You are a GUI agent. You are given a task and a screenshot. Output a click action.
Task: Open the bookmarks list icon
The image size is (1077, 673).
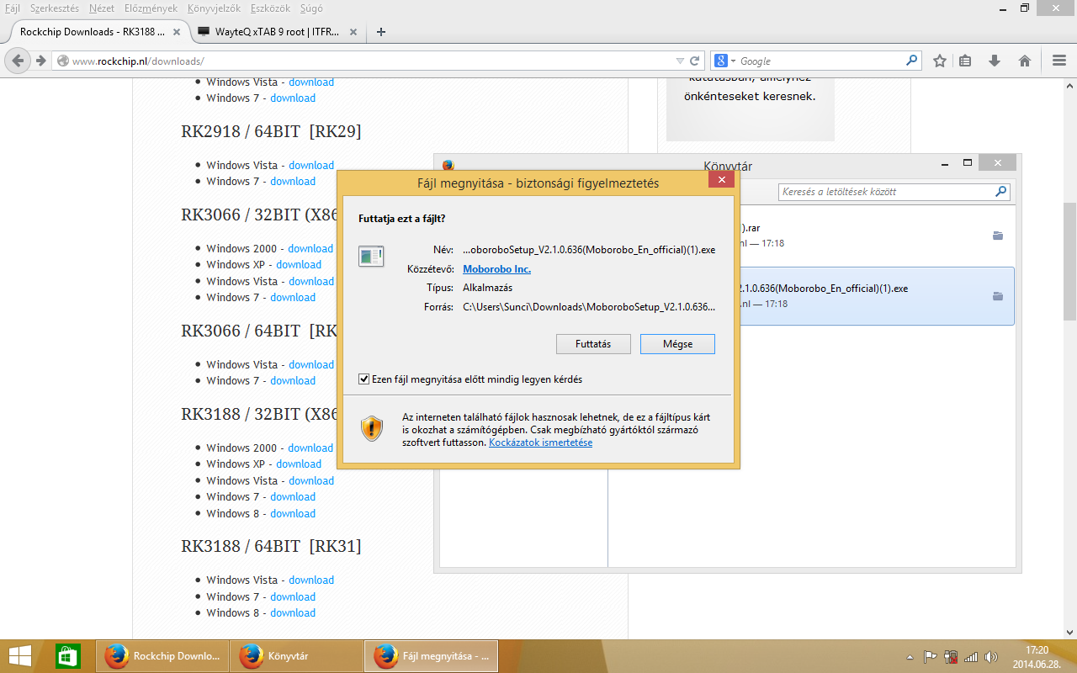point(965,61)
